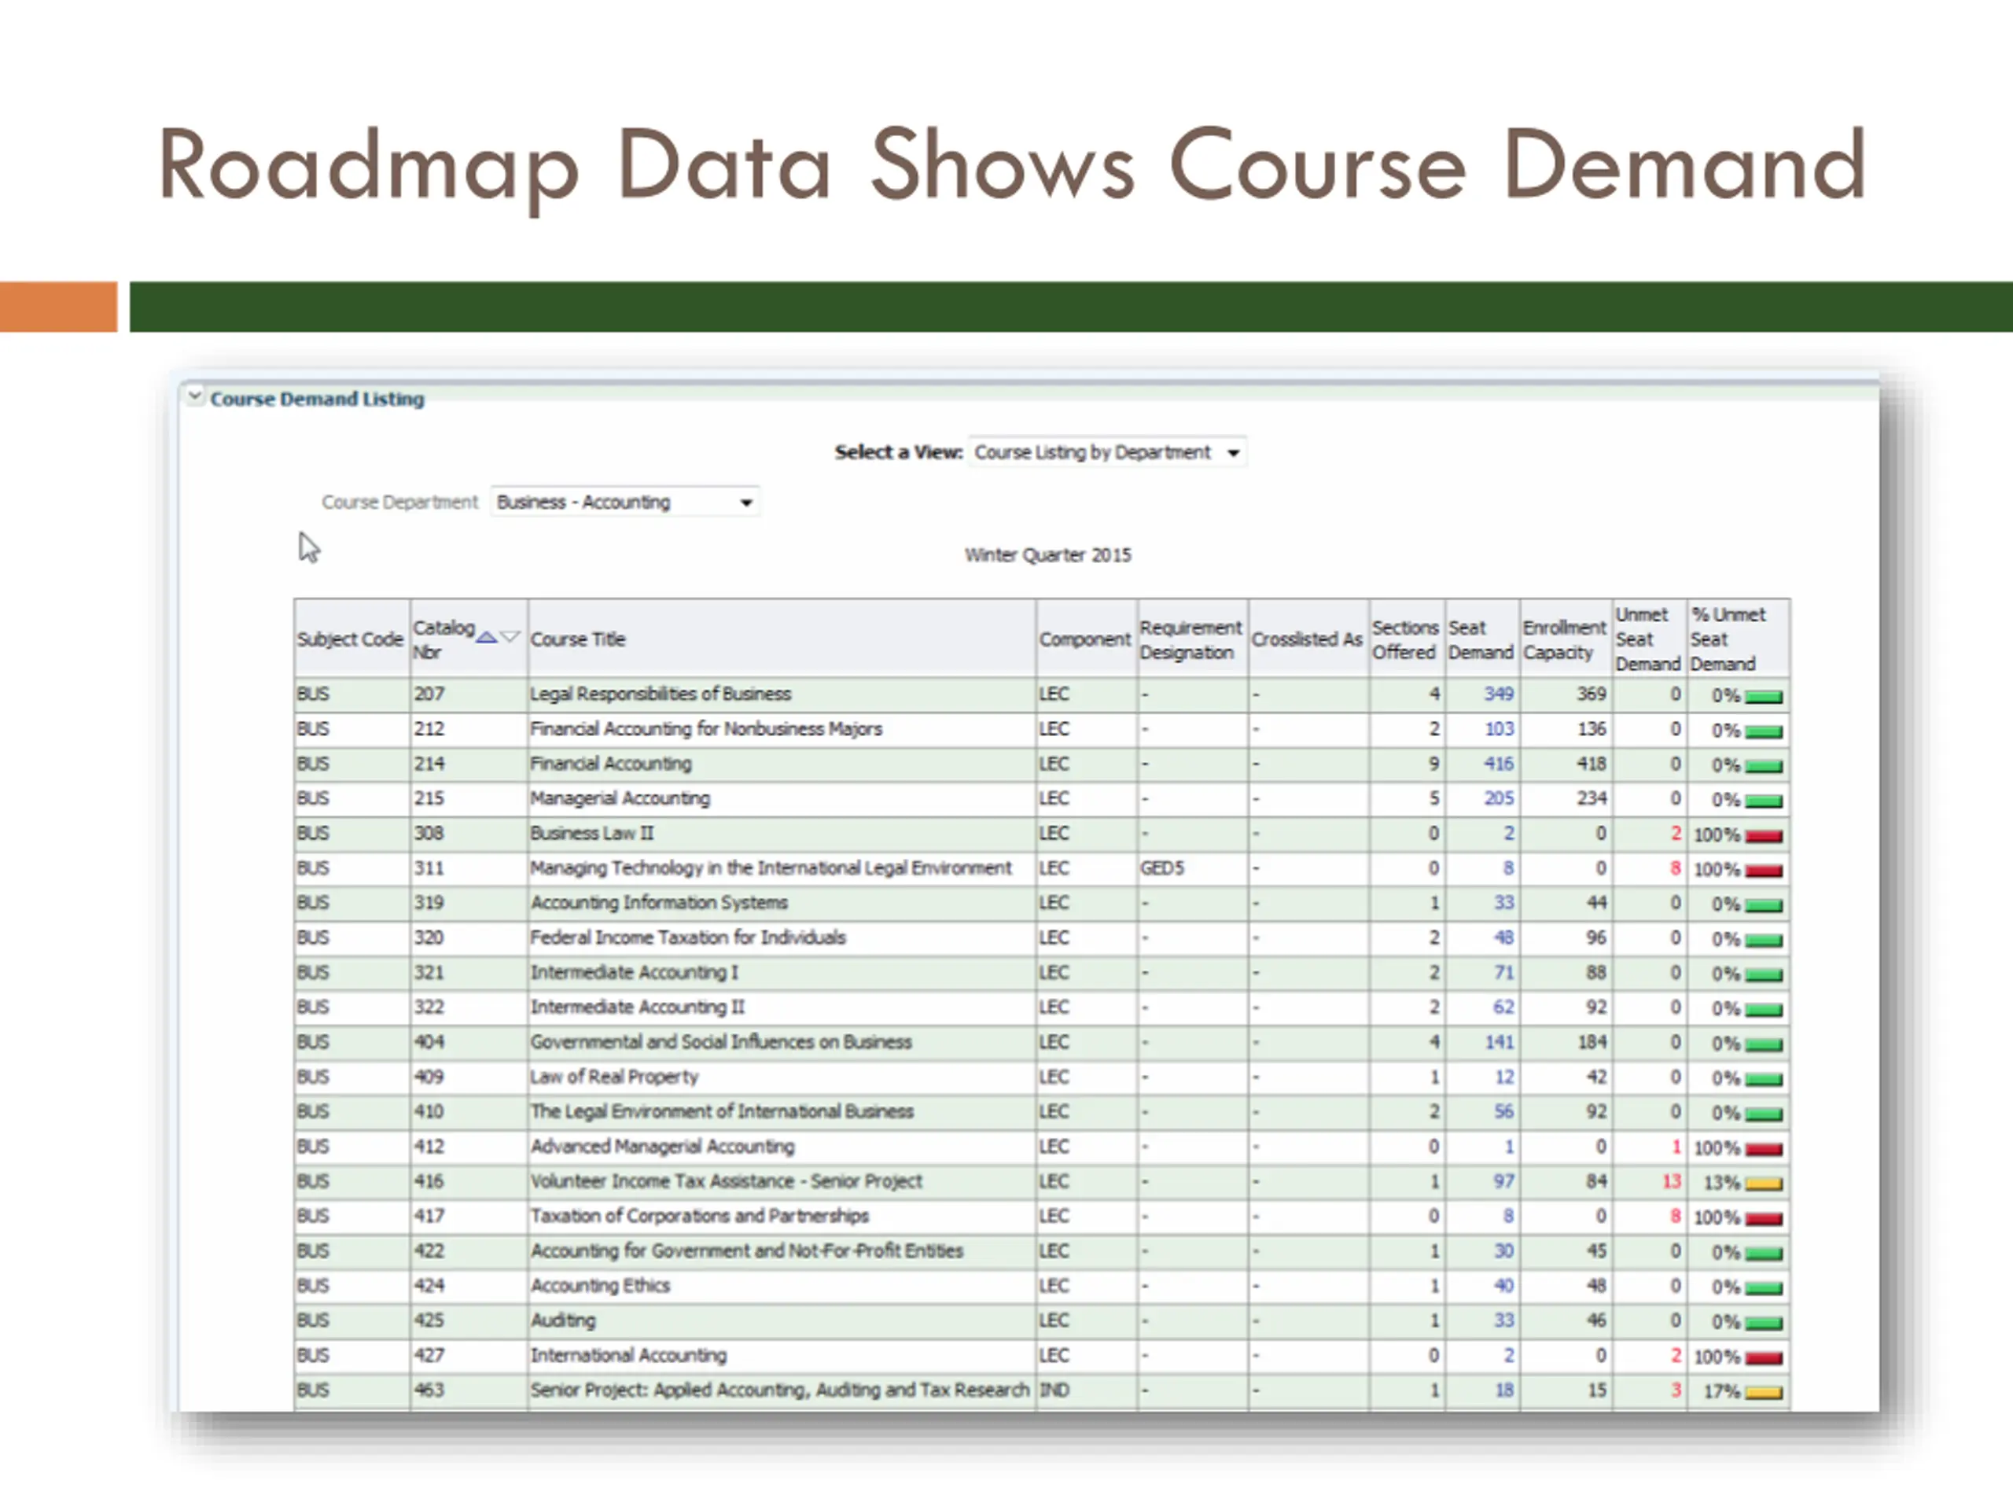Viewport: 2013px width, 1510px height.
Task: Click the red status bar for Business Law II
Action: [x=1763, y=837]
